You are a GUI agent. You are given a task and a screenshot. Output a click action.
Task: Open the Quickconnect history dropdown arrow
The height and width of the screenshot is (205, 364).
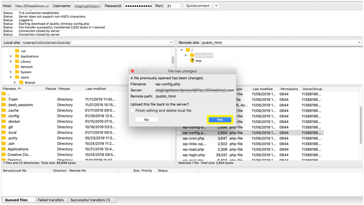[x=216, y=6]
